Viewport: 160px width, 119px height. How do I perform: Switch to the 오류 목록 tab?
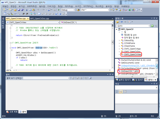(12, 112)
